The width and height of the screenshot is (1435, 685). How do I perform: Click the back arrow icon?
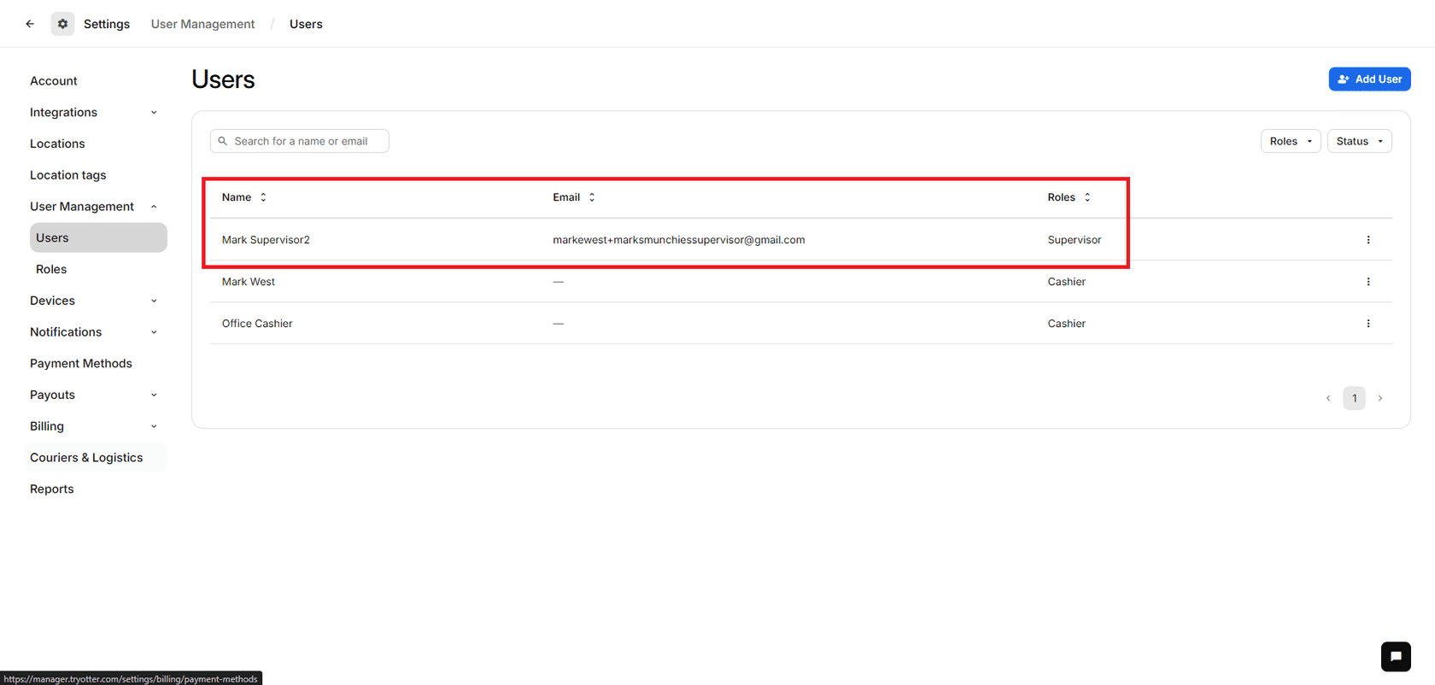pyautogui.click(x=30, y=24)
